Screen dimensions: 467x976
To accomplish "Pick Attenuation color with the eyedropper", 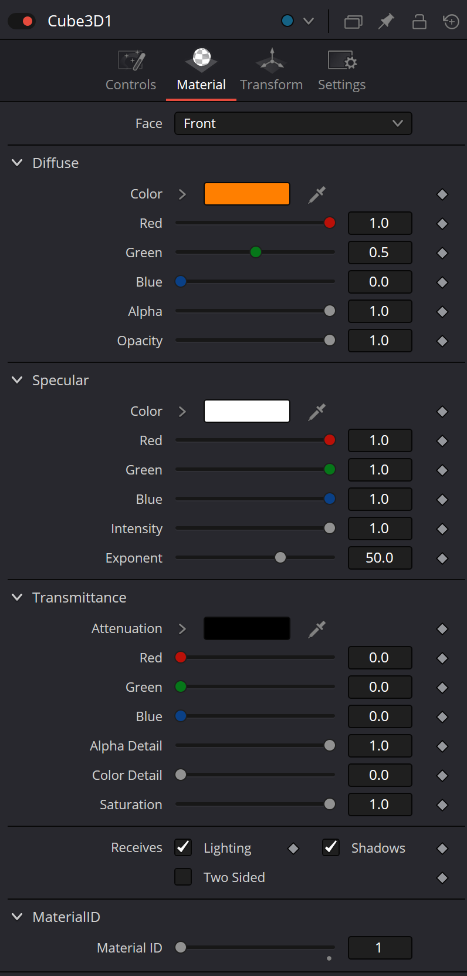I will pos(317,629).
